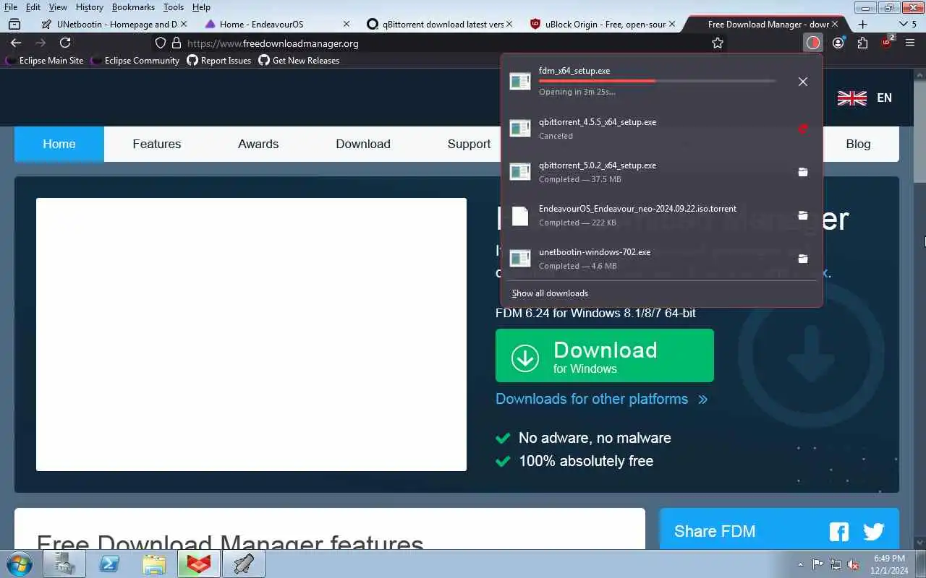
Task: Open the EN language selector
Action: click(x=884, y=98)
